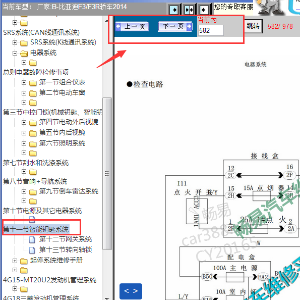Click the blue < > toggle button
Image resolution: width=300 pixels, height=300 pixels.
131,291
